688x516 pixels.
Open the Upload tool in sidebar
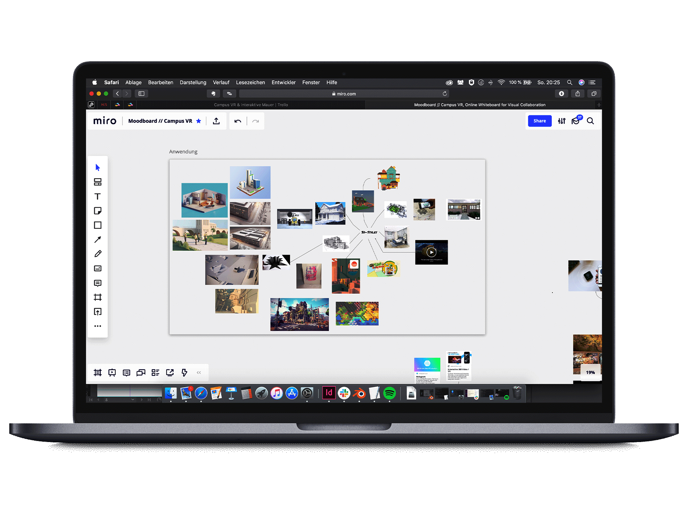click(x=98, y=312)
